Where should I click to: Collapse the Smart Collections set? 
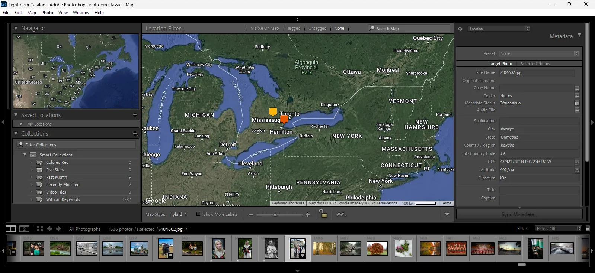point(25,155)
